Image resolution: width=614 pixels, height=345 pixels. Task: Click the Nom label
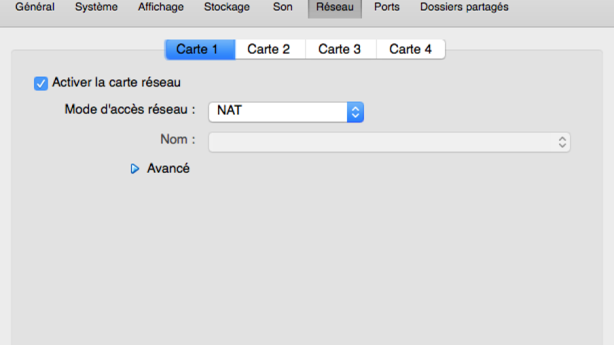click(x=178, y=139)
